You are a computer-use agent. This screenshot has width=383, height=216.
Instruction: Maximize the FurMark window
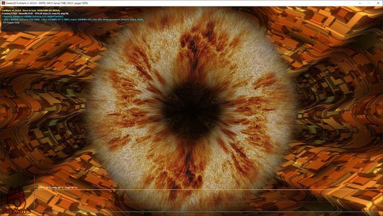(369, 3)
